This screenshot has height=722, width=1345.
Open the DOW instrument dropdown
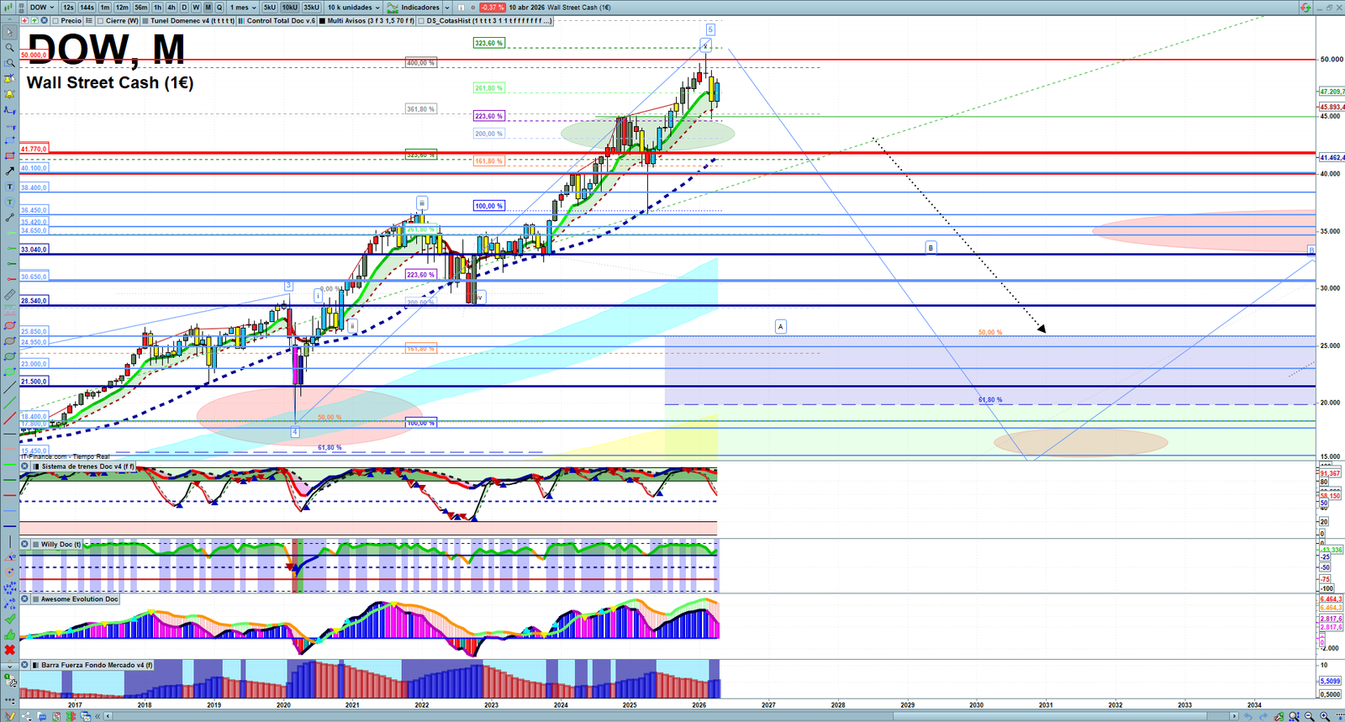(42, 8)
